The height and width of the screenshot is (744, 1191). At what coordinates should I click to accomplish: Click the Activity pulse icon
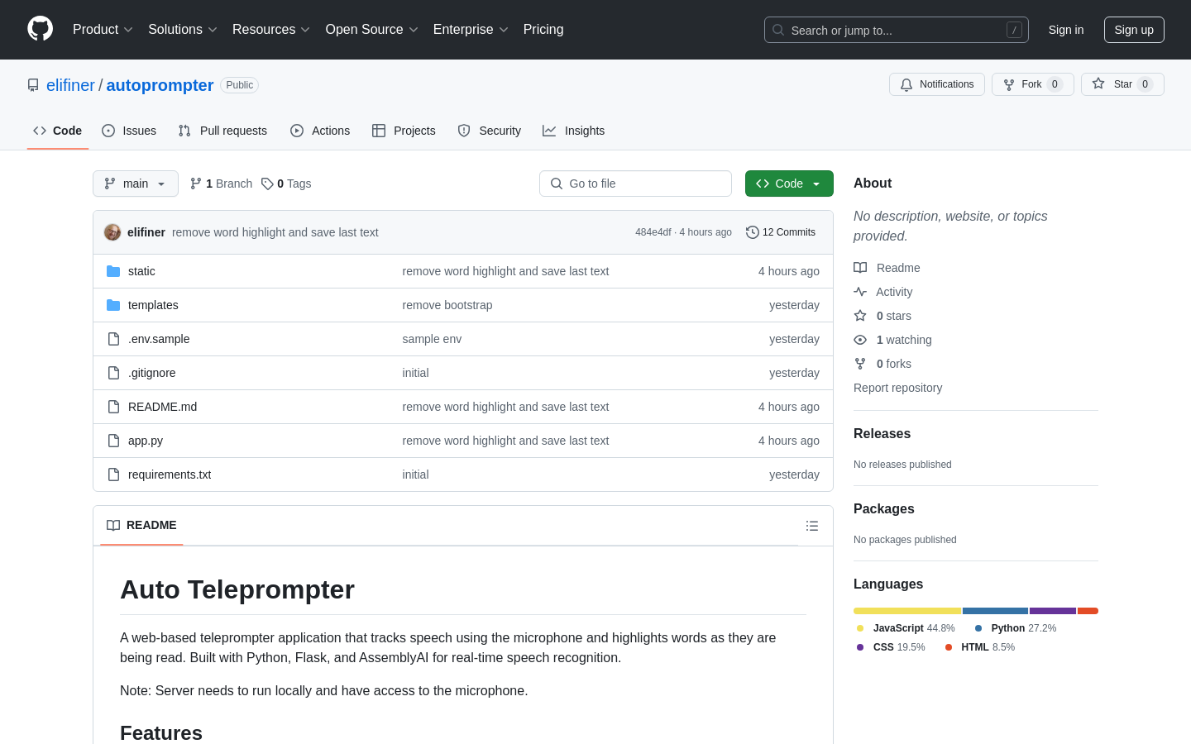(x=860, y=292)
